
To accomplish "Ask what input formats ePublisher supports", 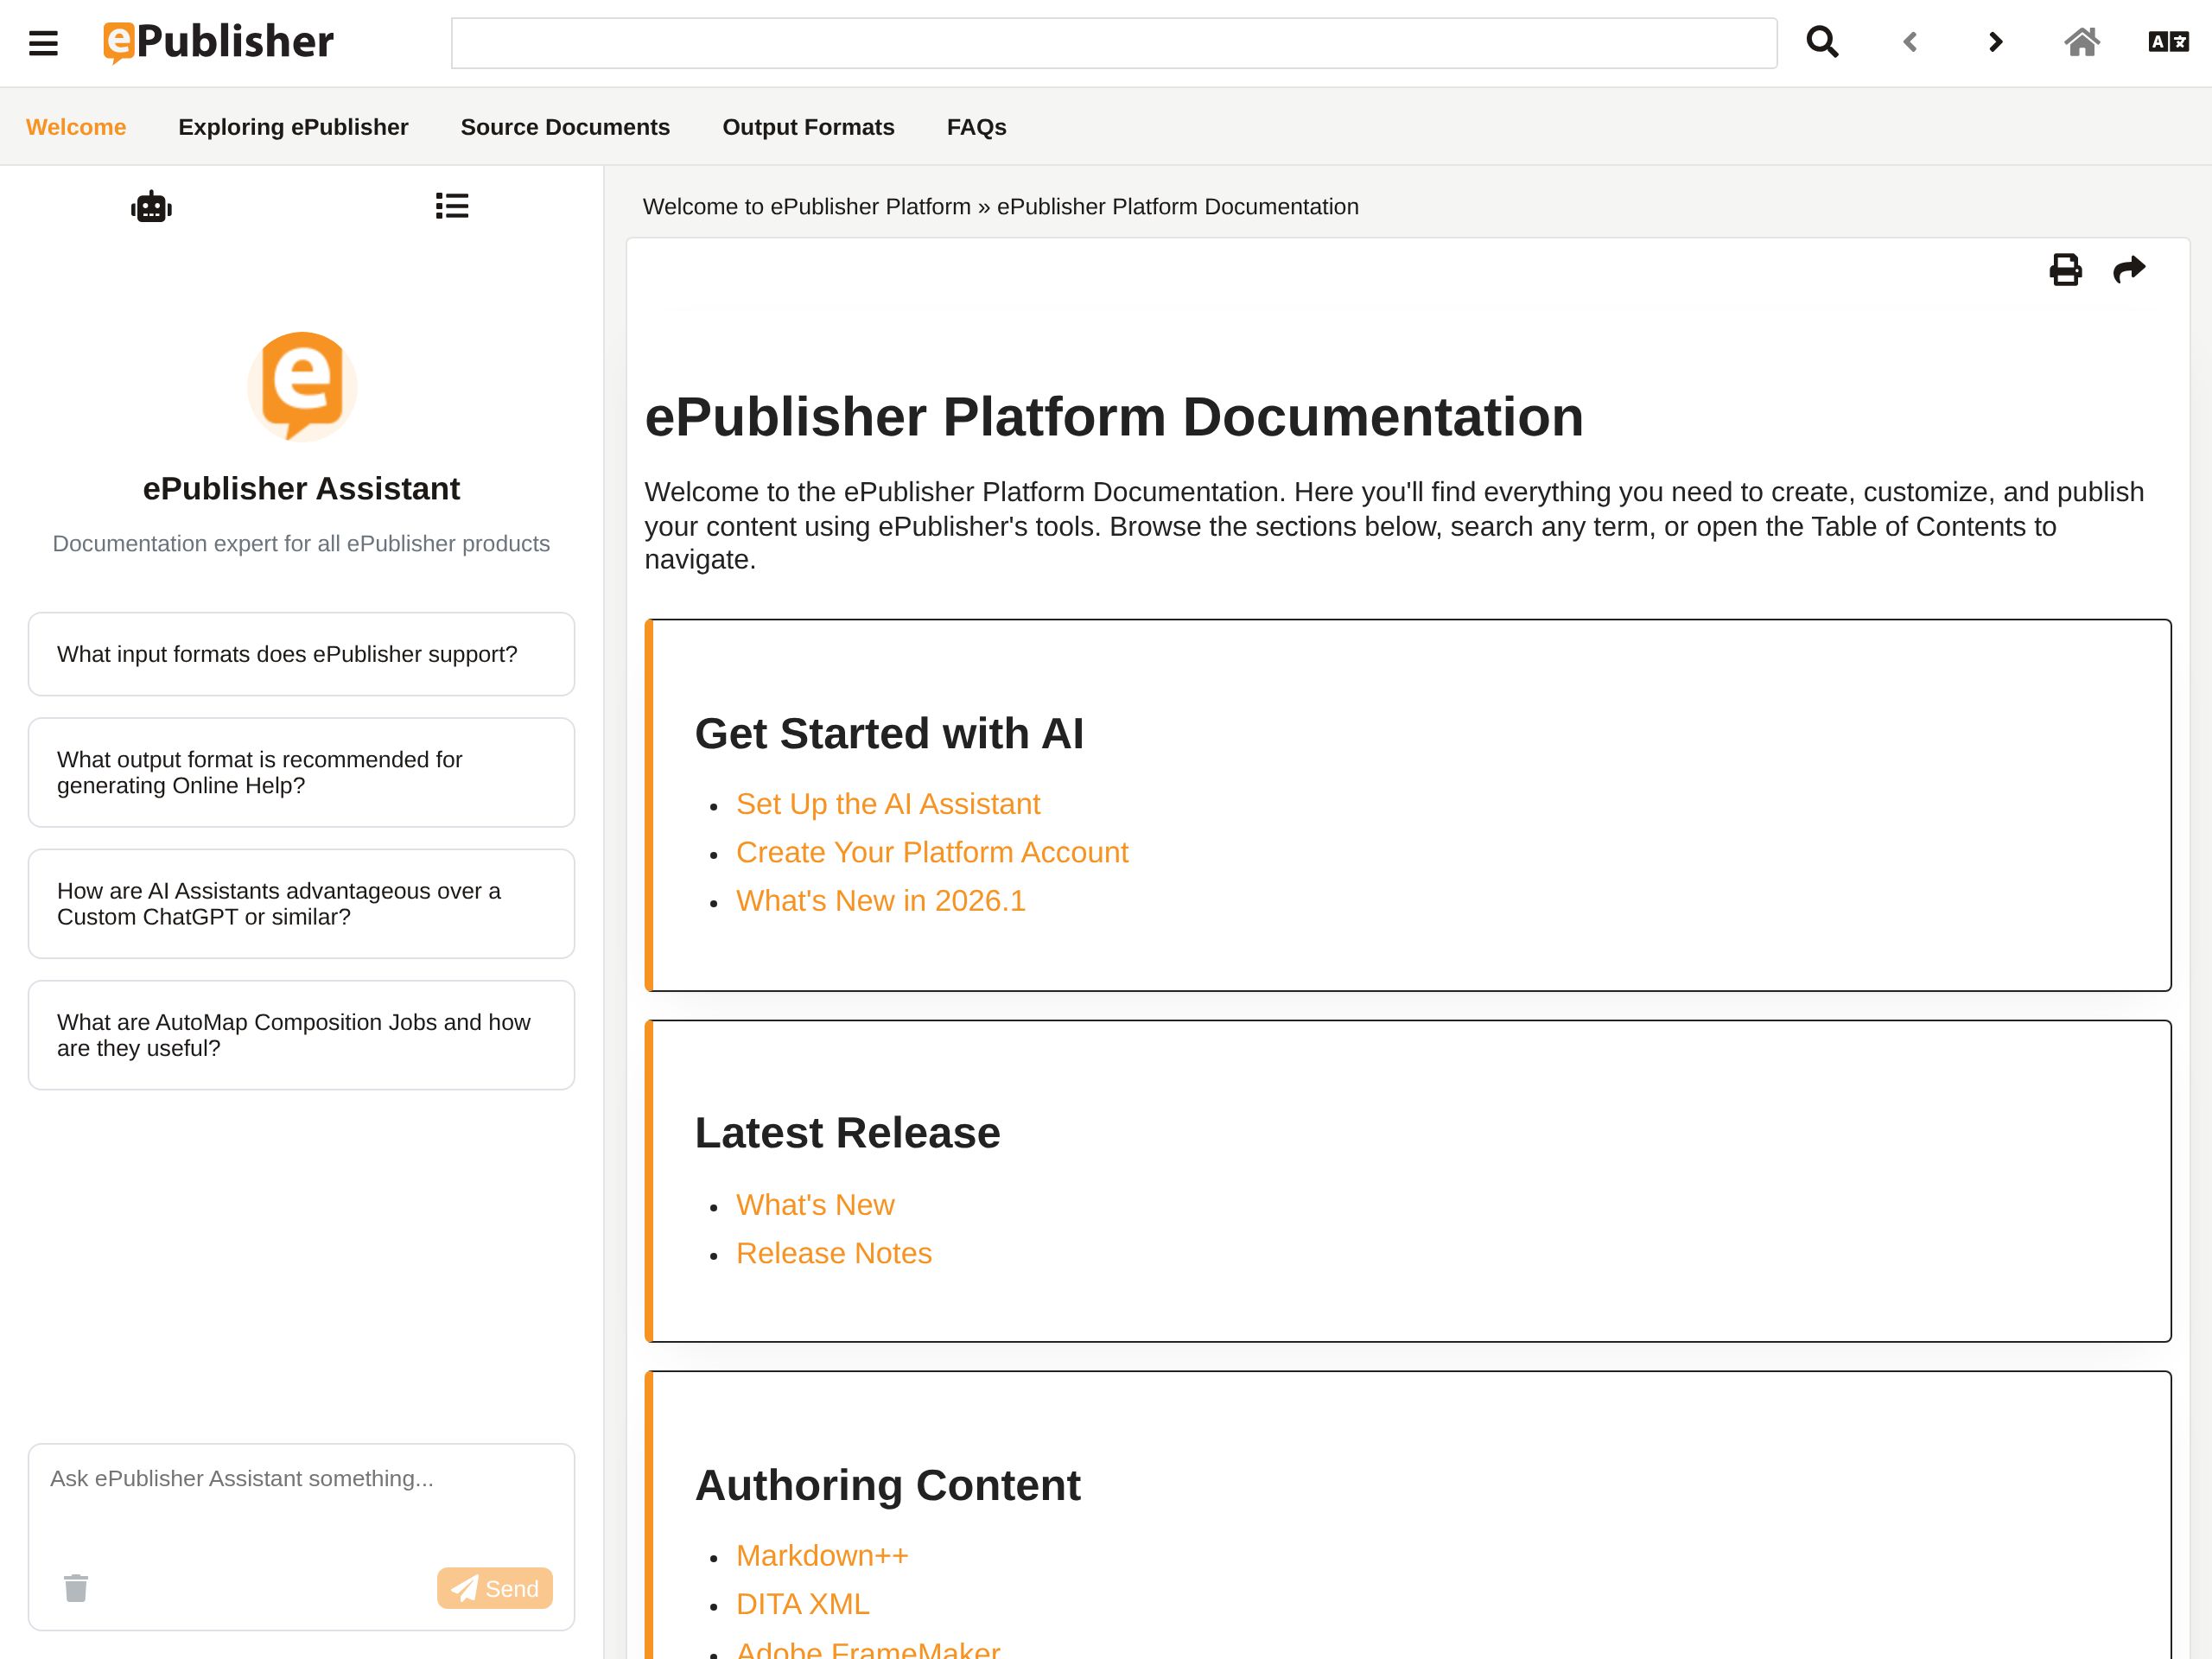I will [x=302, y=654].
